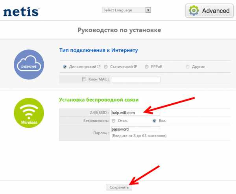Click heading Тип подключения к Интернету

pyautogui.click(x=99, y=50)
